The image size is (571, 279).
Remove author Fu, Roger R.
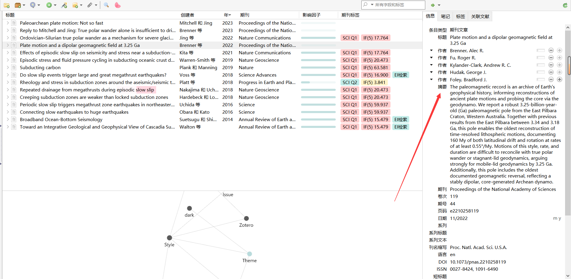[551, 58]
